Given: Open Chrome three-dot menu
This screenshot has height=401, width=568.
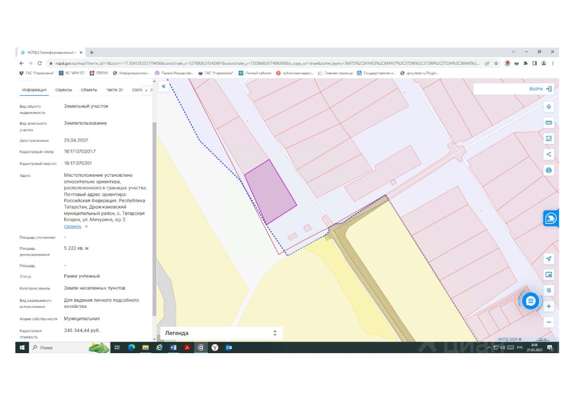Looking at the screenshot, I should pyautogui.click(x=552, y=63).
